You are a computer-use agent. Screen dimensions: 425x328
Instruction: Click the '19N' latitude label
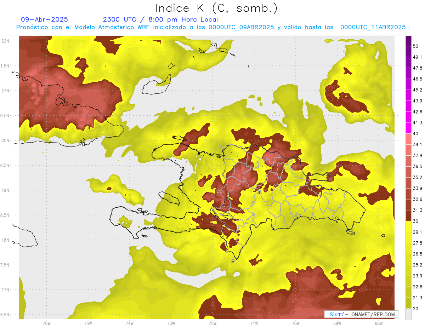(5, 190)
